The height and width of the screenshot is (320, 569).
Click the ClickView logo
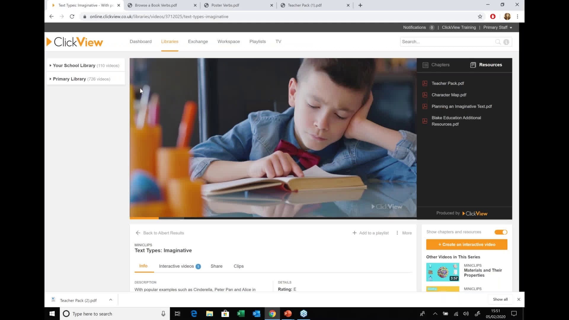pos(74,41)
